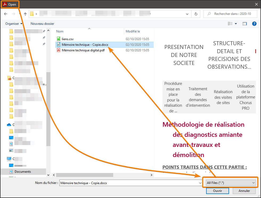The image size is (261, 198).
Task: Click the Annuler button
Action: point(244,191)
